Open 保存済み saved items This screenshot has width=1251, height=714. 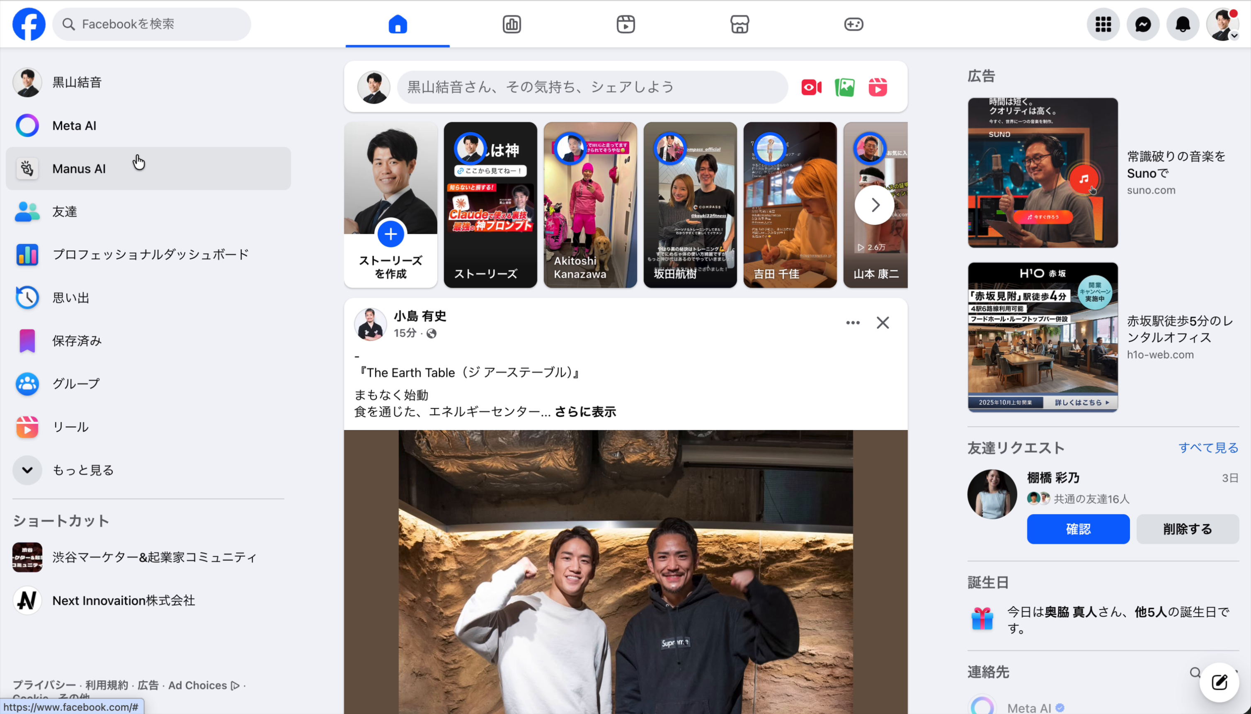pyautogui.click(x=76, y=340)
